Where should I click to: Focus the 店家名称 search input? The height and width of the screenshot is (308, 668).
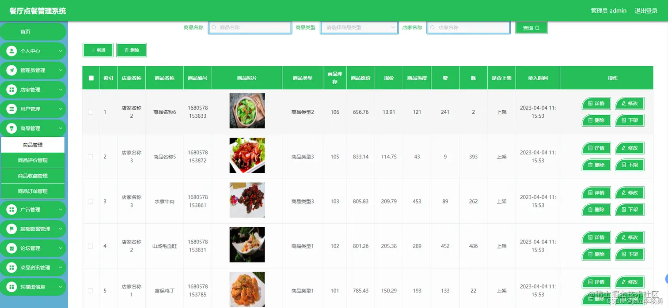click(469, 27)
